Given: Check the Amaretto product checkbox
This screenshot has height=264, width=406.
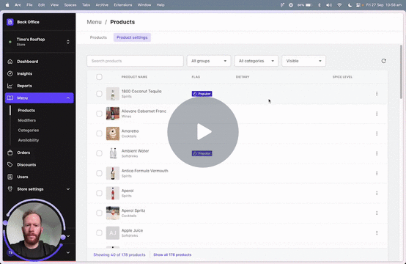Looking at the screenshot, I should click(99, 133).
